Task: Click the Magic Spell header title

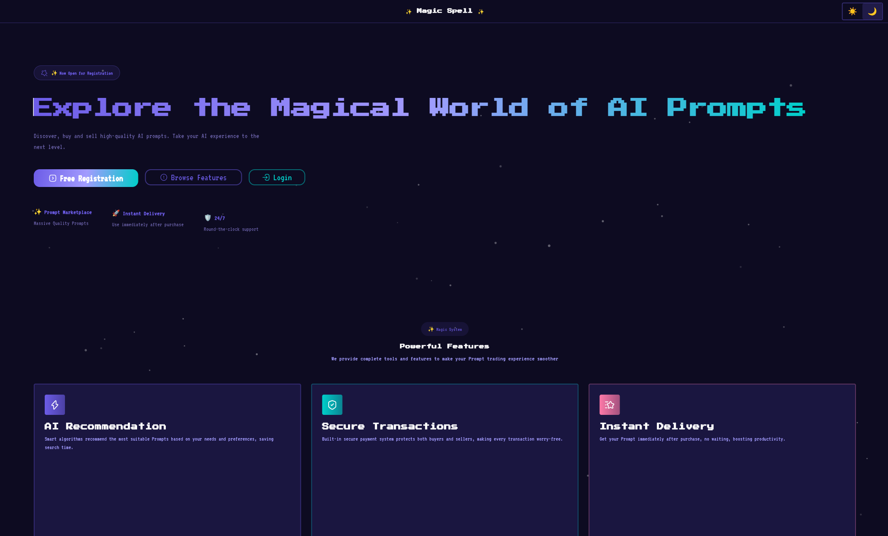Action: [444, 11]
